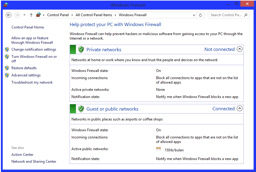Click the Private networks heading
256x172 pixels.
(x=104, y=49)
